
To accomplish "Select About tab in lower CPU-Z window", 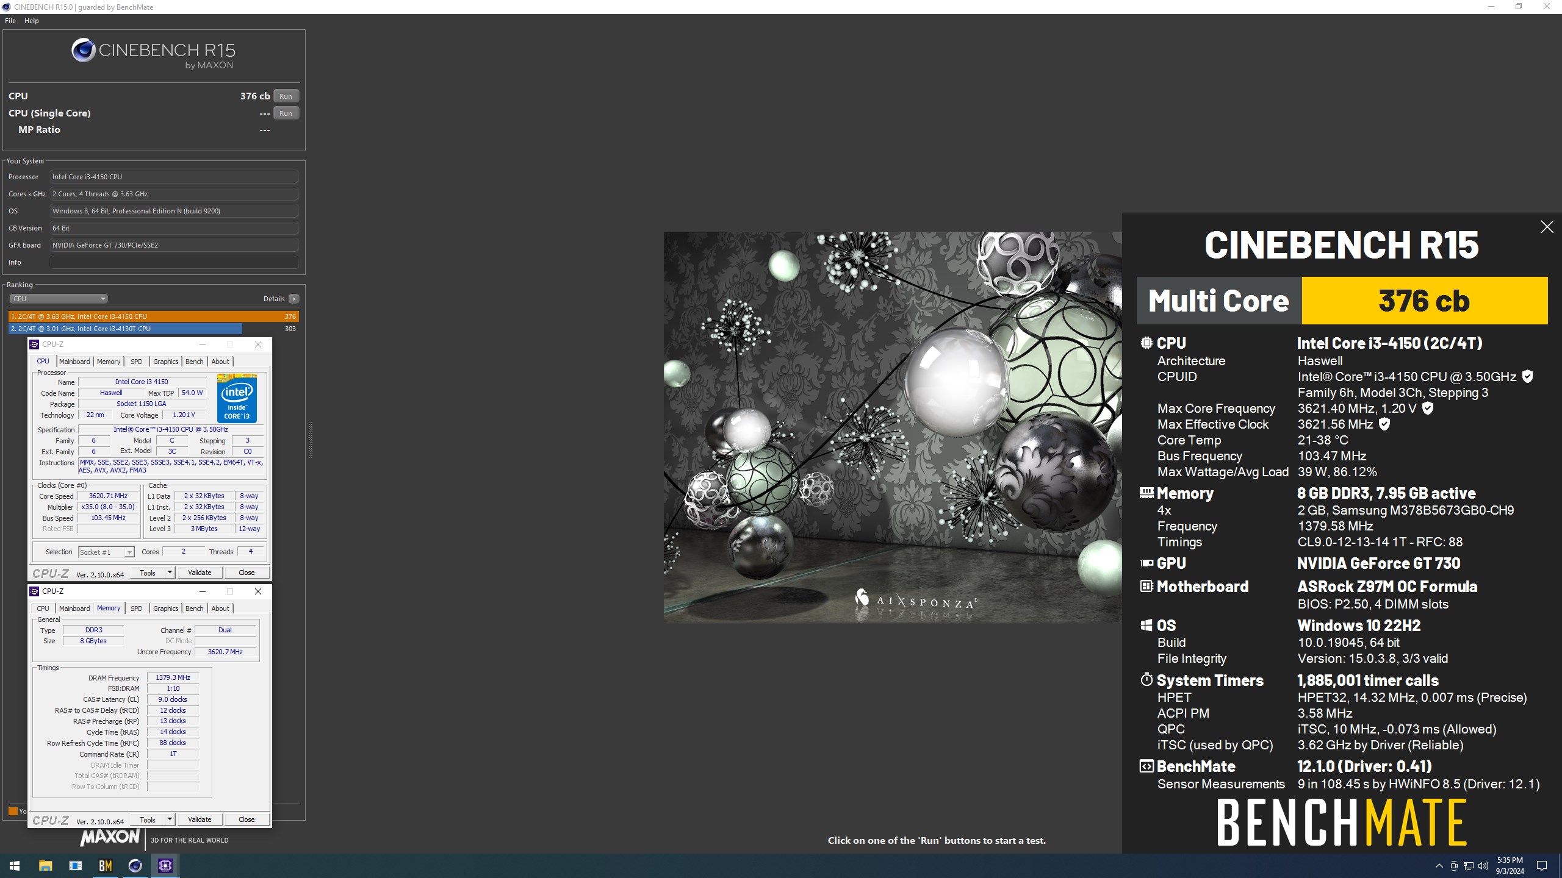I will [220, 609].
